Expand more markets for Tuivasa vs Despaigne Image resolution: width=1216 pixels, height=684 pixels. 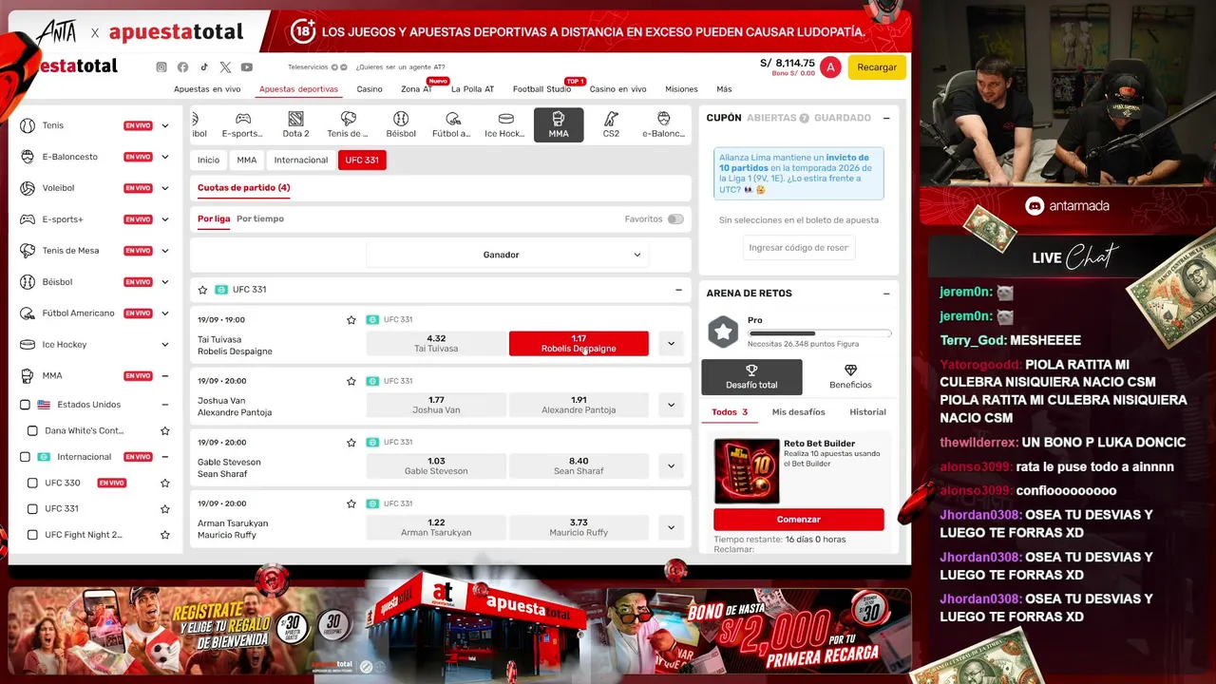click(671, 343)
